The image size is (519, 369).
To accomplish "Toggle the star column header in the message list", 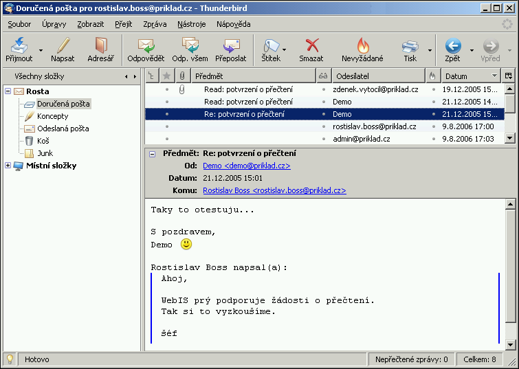I will (166, 76).
